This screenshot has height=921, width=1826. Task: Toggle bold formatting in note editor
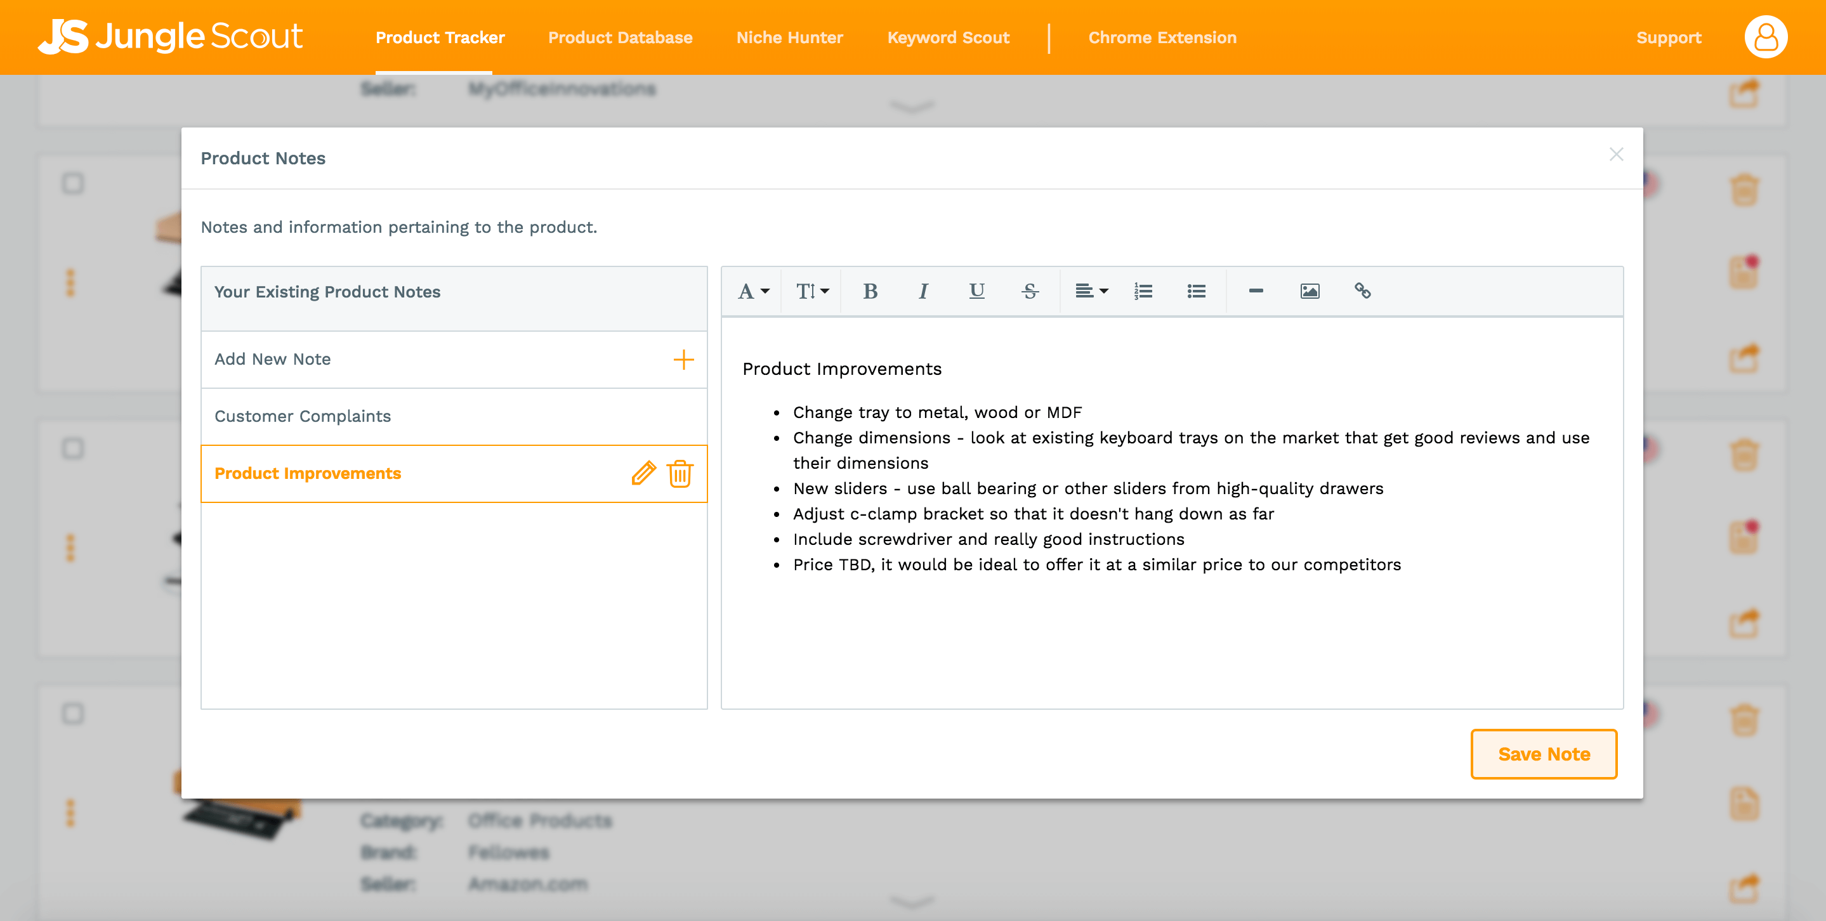(870, 291)
